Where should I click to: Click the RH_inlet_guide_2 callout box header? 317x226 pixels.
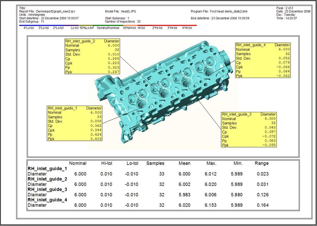click(x=92, y=41)
